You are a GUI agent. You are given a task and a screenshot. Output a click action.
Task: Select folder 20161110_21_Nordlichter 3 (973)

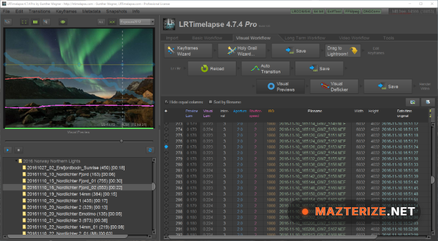tap(65, 220)
